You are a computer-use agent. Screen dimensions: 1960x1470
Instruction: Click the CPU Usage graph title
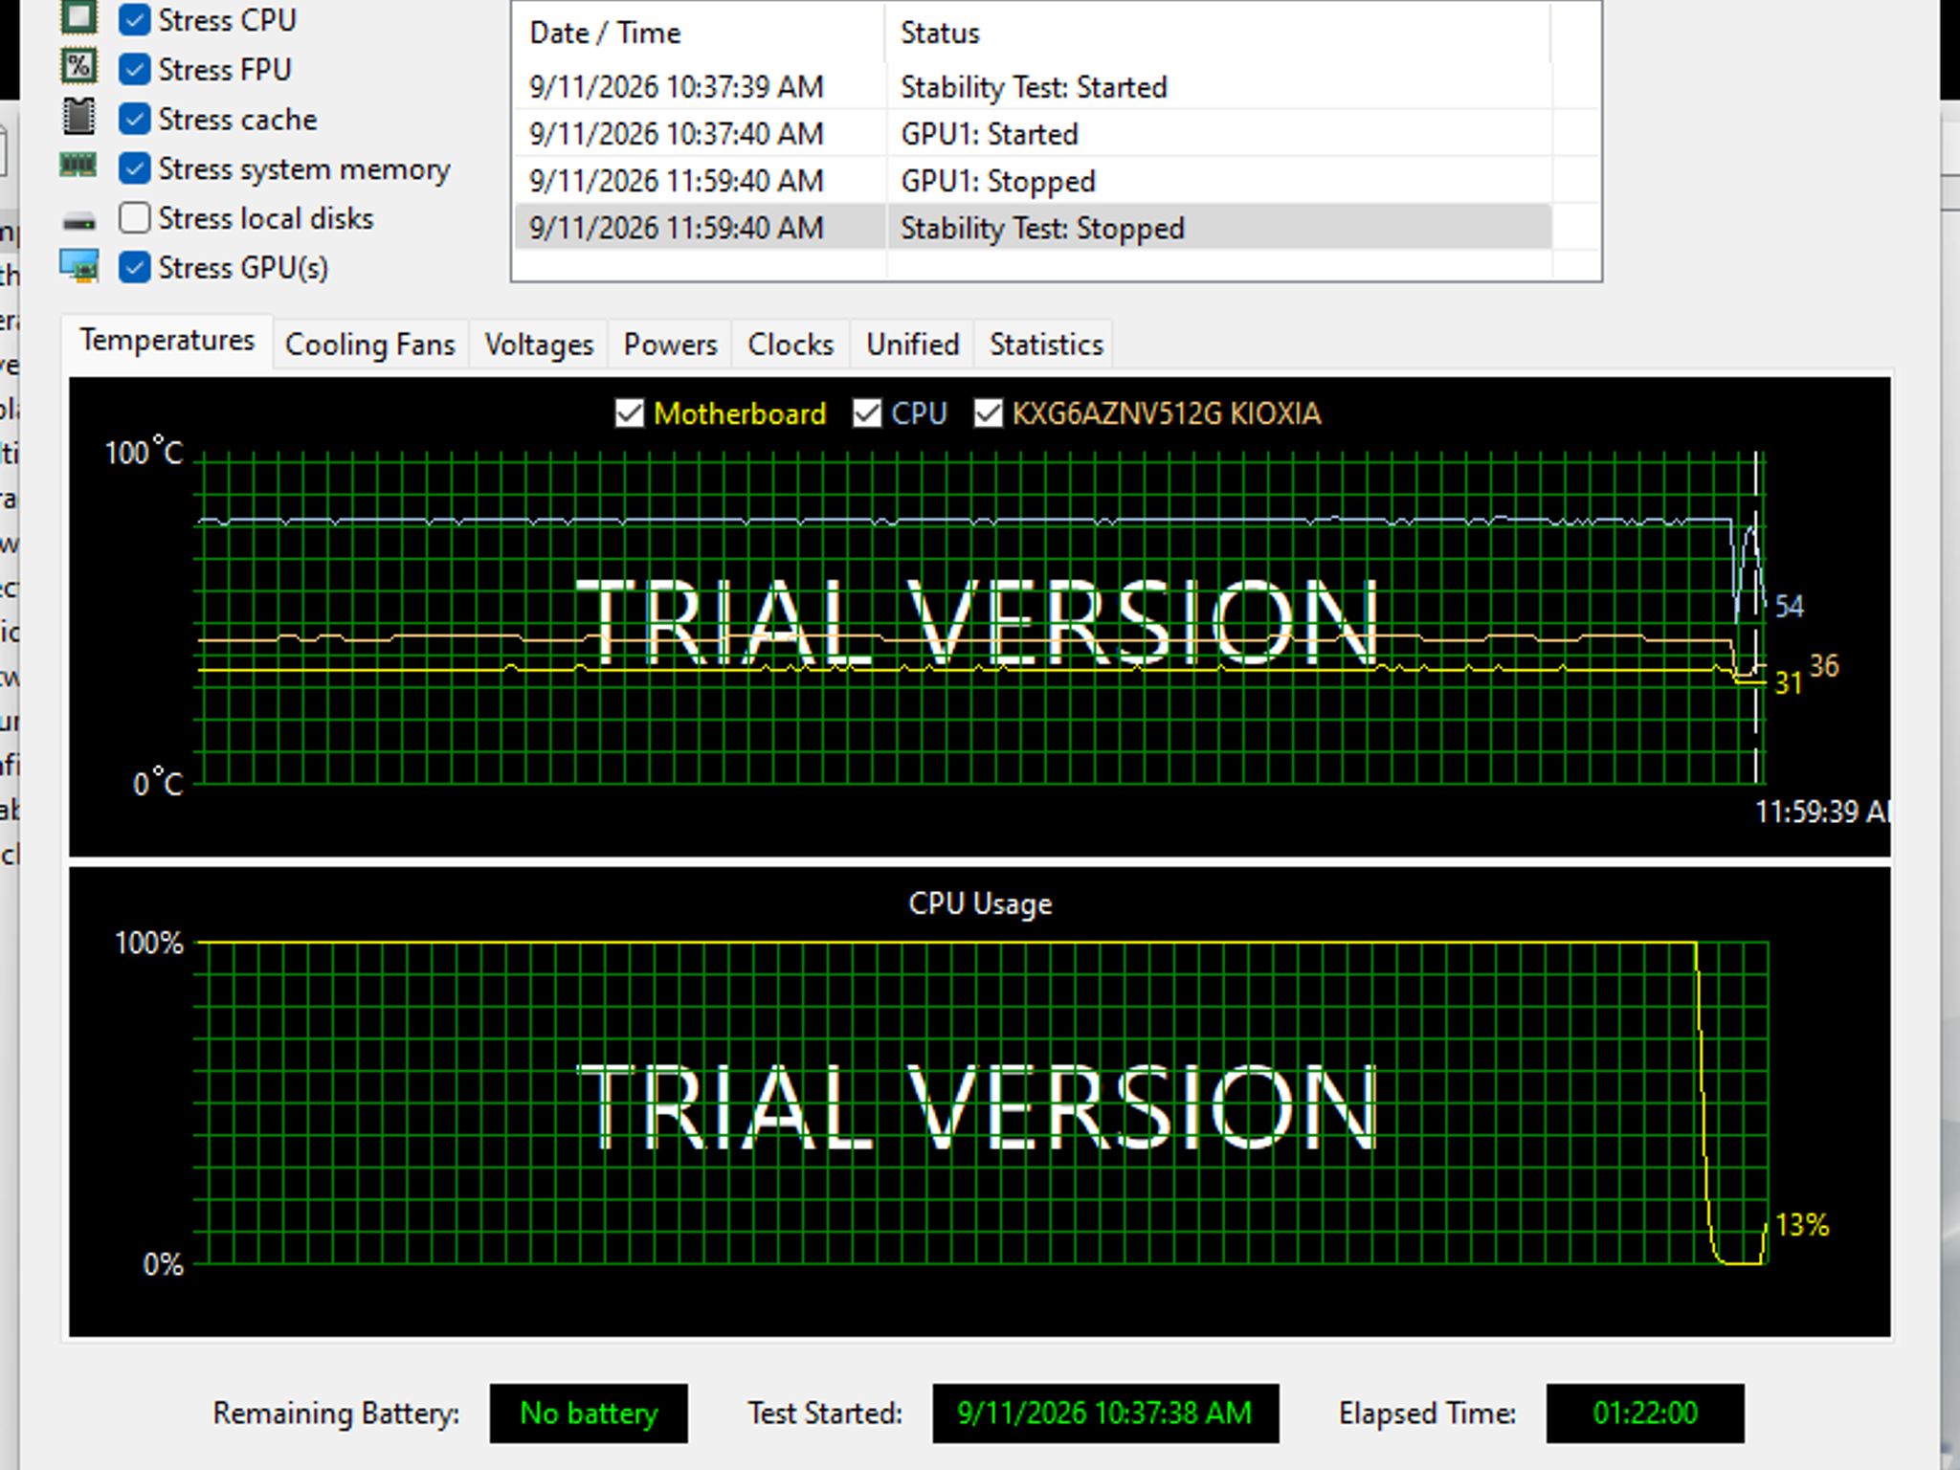point(980,903)
